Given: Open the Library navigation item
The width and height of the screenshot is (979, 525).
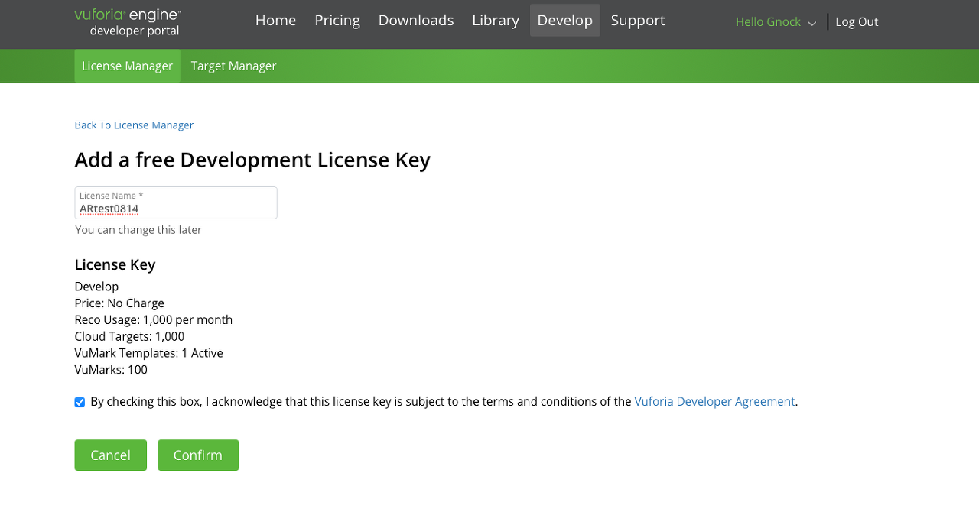Looking at the screenshot, I should (x=496, y=21).
